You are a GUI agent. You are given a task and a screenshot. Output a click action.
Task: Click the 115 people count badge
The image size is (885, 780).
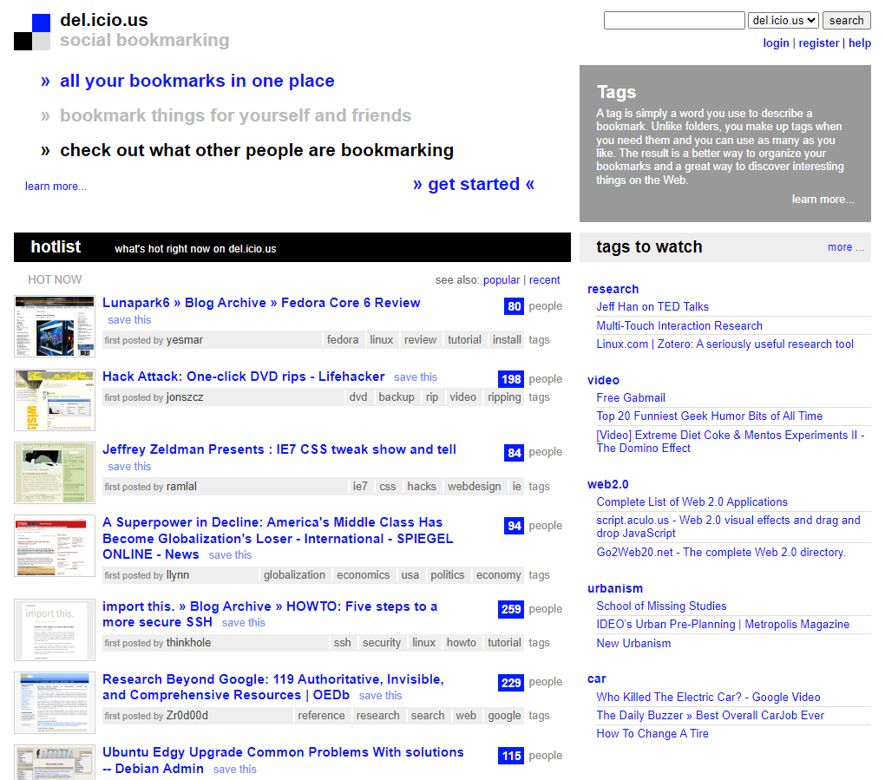pos(511,756)
